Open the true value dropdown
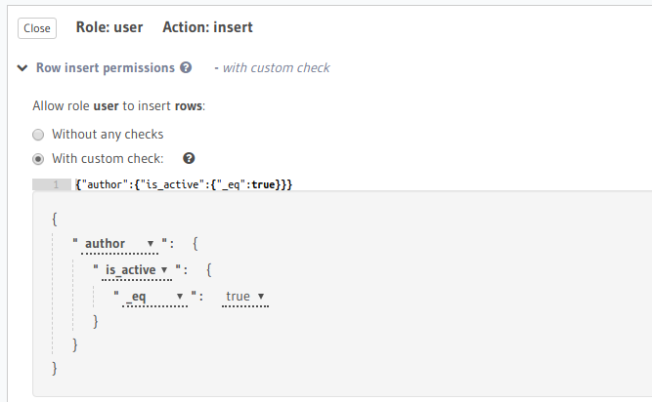The image size is (652, 402). pos(245,296)
